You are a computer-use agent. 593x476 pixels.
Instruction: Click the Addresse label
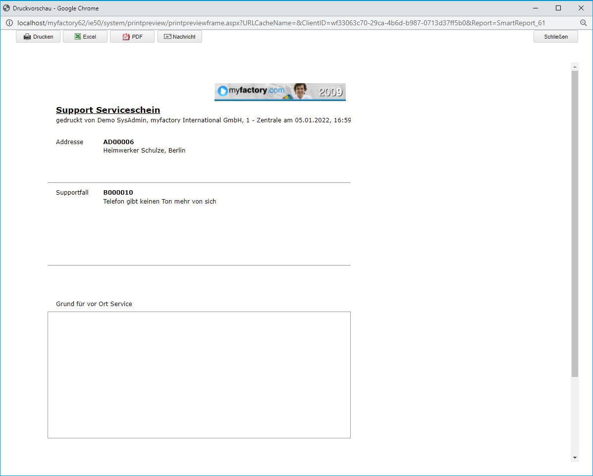pos(69,142)
